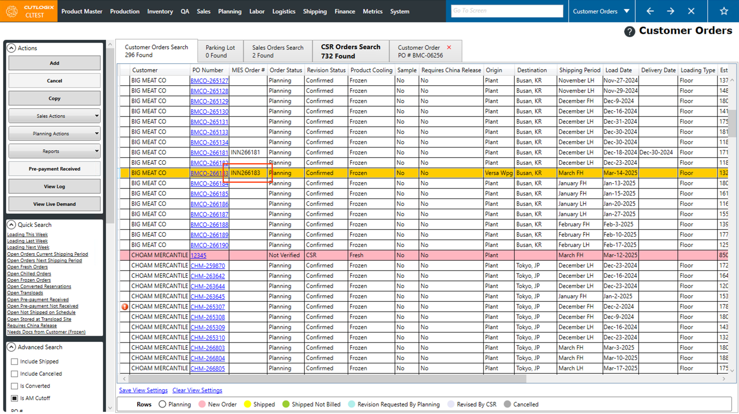Image resolution: width=739 pixels, height=414 pixels.
Task: Click the red alert icon beside CHM-265307
Action: 125,307
